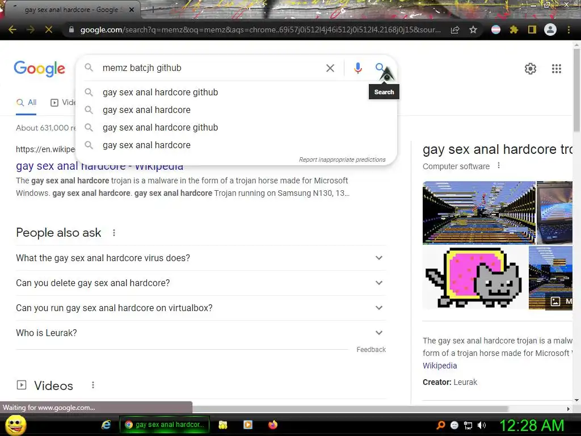Switch to the Videos results tab
Image resolution: width=581 pixels, height=436 pixels.
63,103
